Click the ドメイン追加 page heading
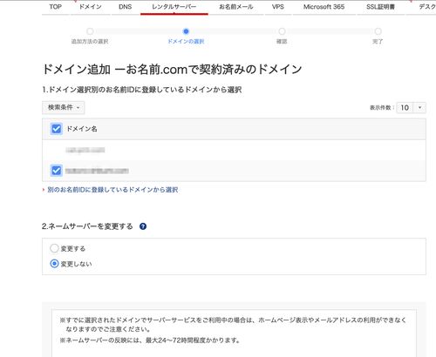 (x=172, y=70)
